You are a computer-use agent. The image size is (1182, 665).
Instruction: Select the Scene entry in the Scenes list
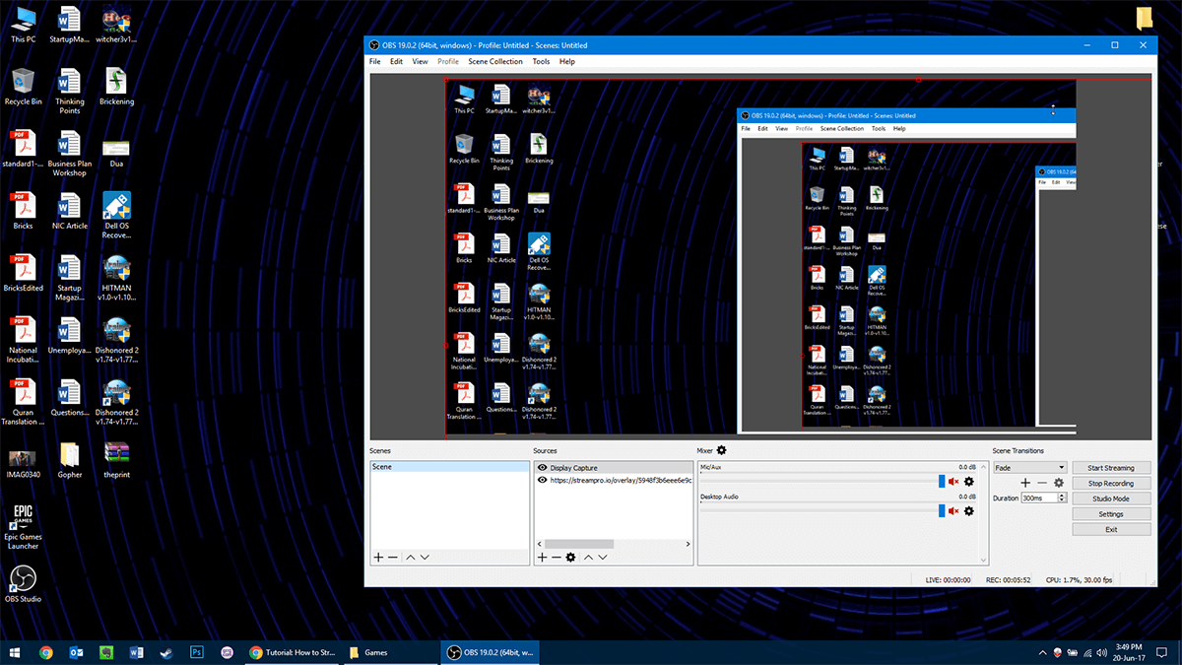(449, 467)
